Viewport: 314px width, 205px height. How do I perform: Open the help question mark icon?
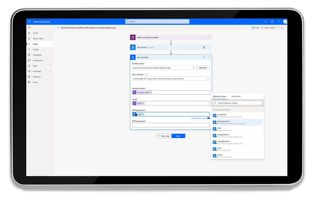click(279, 22)
